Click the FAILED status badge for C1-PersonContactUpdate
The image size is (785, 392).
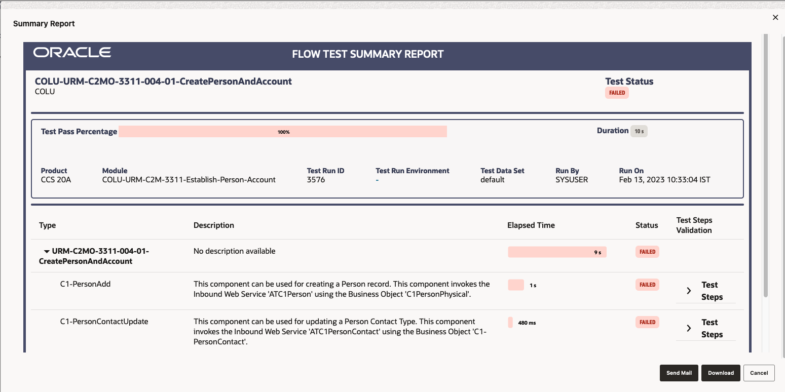pos(647,322)
